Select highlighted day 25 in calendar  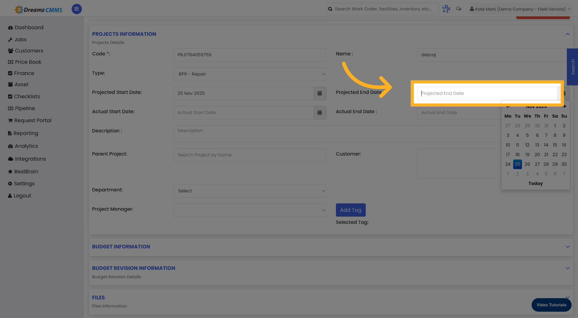517,164
